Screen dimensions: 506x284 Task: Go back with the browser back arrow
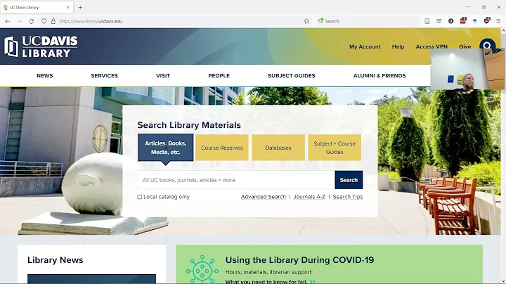coord(8,21)
